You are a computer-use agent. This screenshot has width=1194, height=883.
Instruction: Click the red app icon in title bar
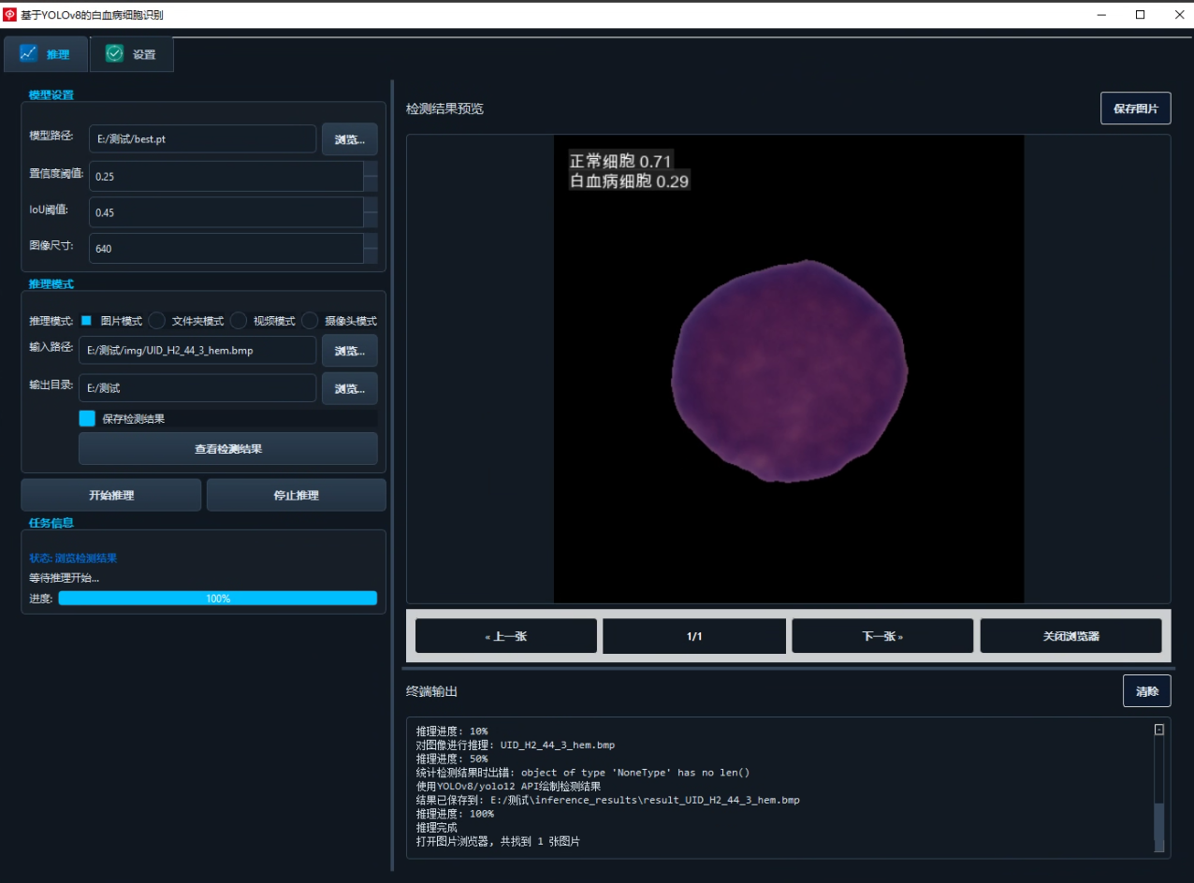point(10,15)
